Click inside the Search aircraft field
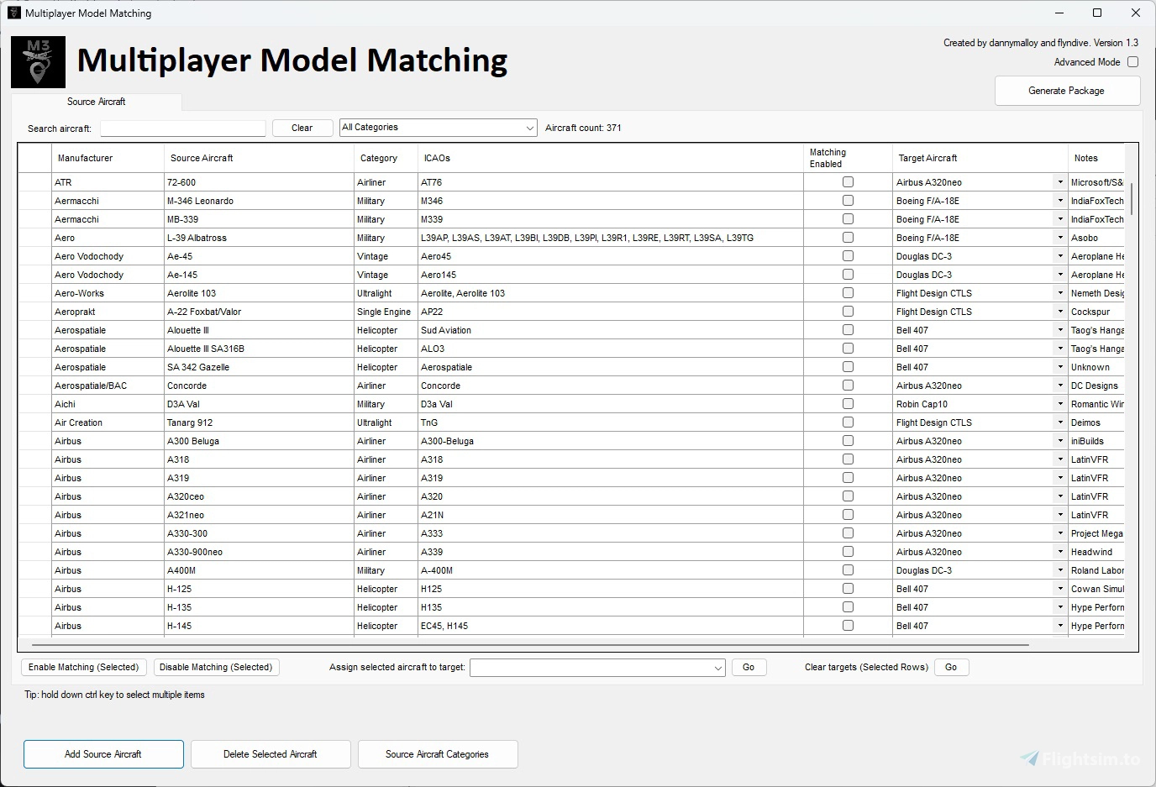This screenshot has height=787, width=1156. (x=182, y=128)
